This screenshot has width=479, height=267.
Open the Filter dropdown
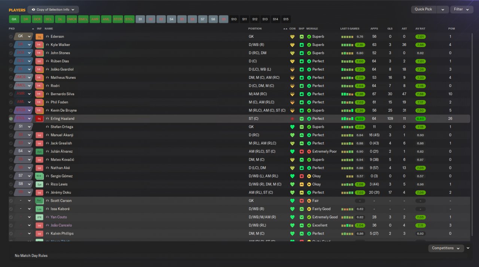pos(462,10)
